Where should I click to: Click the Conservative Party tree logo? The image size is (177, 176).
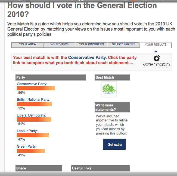[x=109, y=89]
